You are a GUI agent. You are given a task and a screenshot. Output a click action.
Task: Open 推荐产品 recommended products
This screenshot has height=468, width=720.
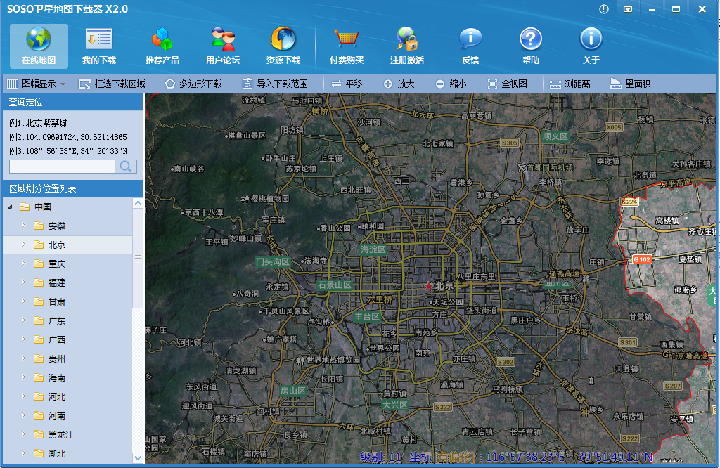tap(162, 46)
